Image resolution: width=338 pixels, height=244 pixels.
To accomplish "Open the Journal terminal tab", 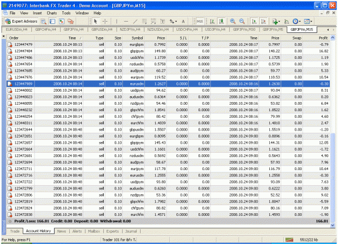I will 131,231.
